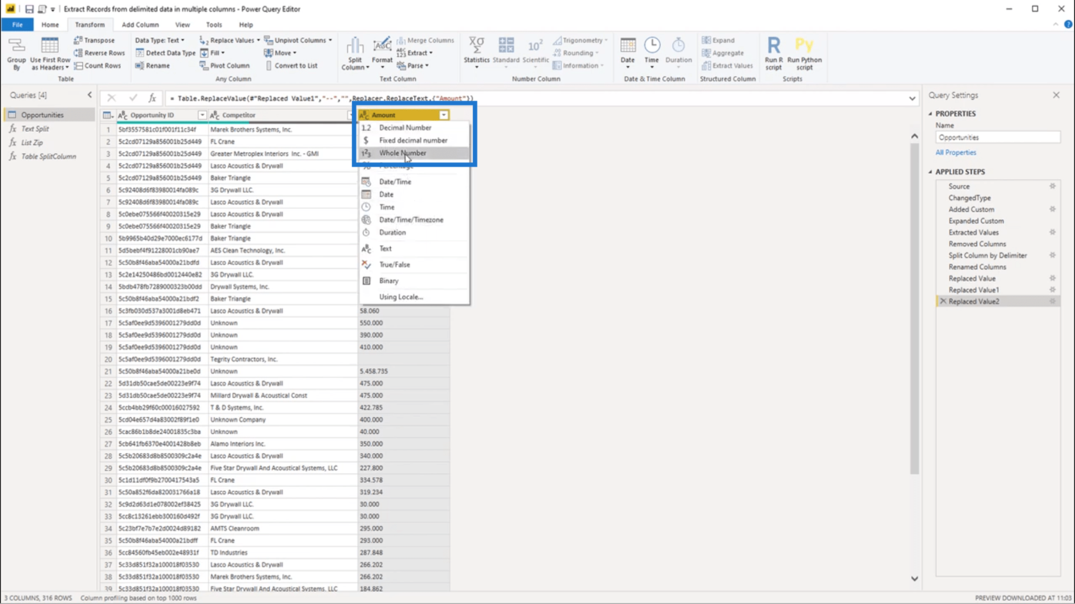Click the Help question mark icon
1075x604 pixels.
point(1067,24)
